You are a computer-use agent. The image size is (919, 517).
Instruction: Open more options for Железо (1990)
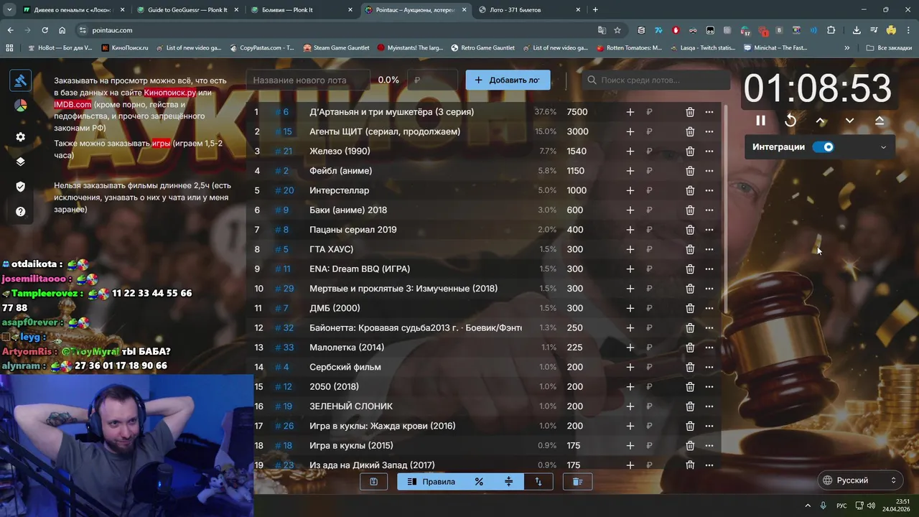pos(709,152)
